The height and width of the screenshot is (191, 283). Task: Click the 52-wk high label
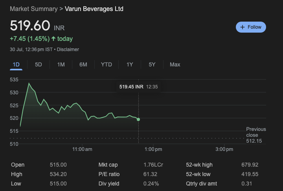pyautogui.click(x=199, y=165)
